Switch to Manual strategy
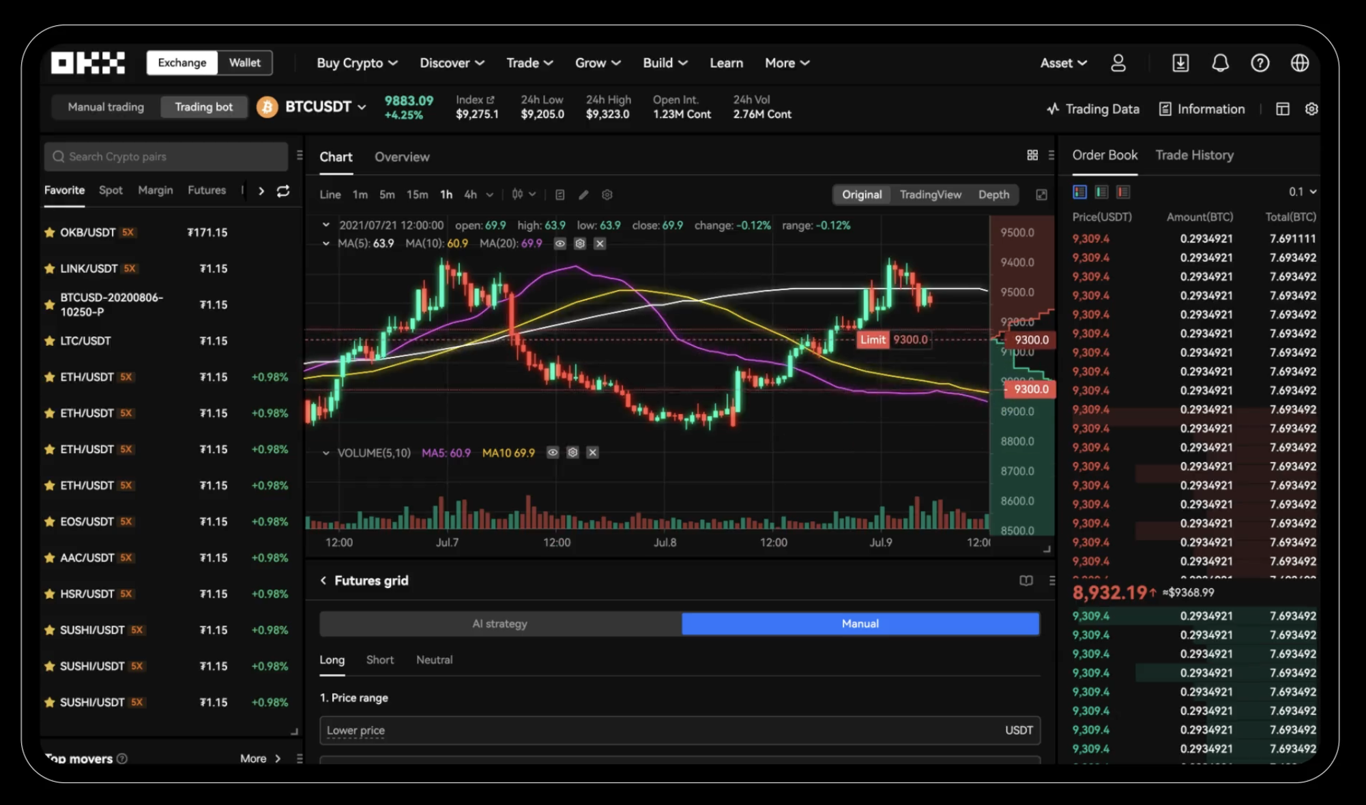Viewport: 1366px width, 805px height. click(860, 624)
